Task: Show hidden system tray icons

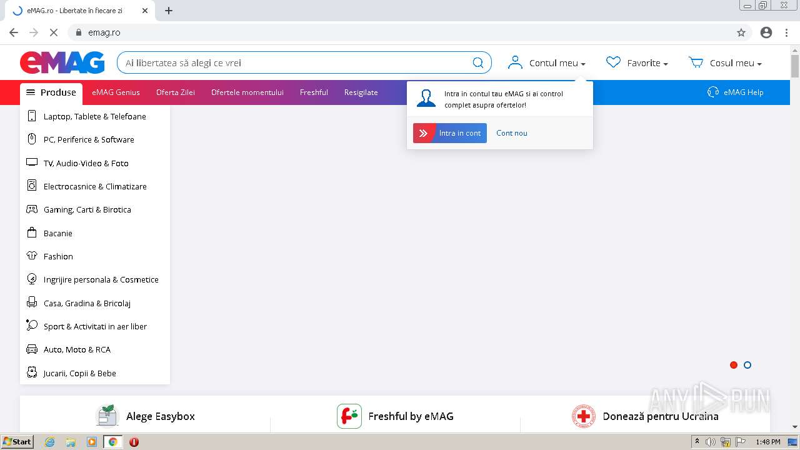Action: [x=697, y=442]
